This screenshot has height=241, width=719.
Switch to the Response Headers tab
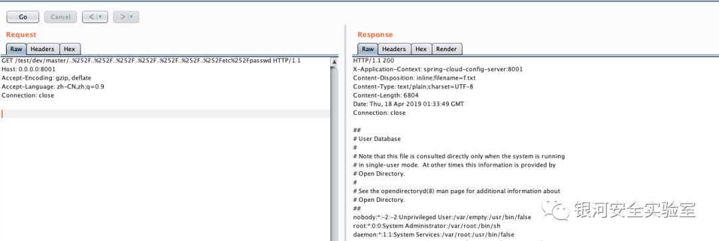click(x=394, y=49)
